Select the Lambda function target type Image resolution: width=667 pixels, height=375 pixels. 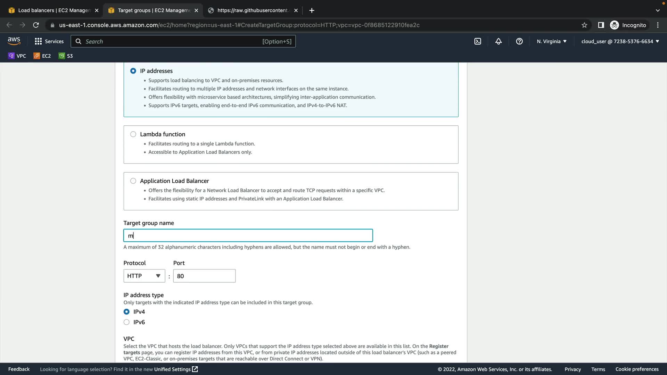[x=133, y=134]
